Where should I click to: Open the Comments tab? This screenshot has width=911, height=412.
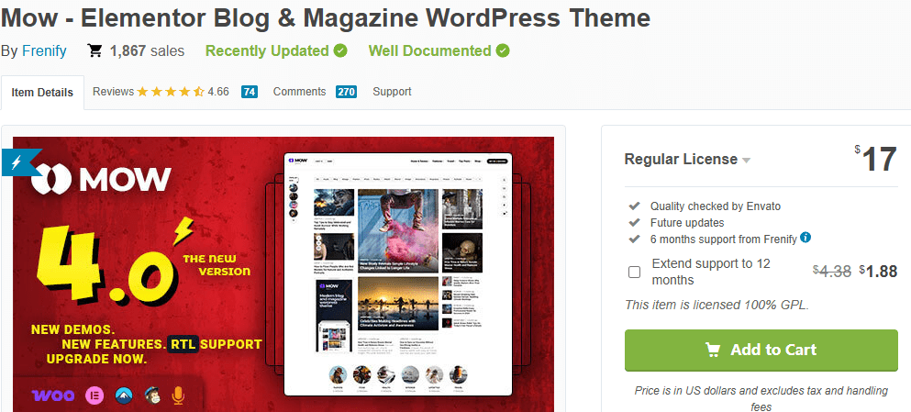(299, 92)
